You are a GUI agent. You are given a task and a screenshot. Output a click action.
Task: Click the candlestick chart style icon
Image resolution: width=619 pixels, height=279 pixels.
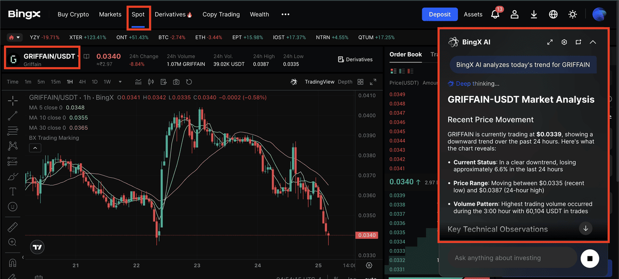(151, 82)
